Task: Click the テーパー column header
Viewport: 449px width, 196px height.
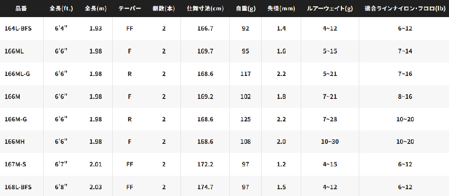Action: [x=130, y=9]
